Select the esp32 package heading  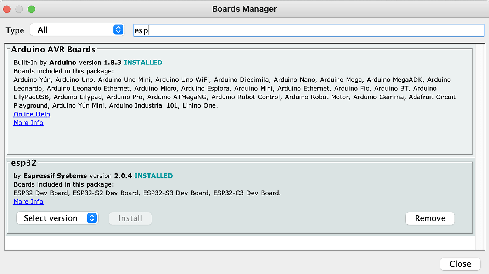pos(24,163)
